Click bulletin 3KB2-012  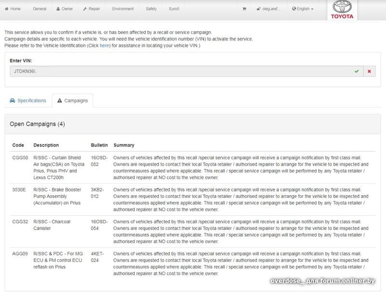click(x=97, y=193)
